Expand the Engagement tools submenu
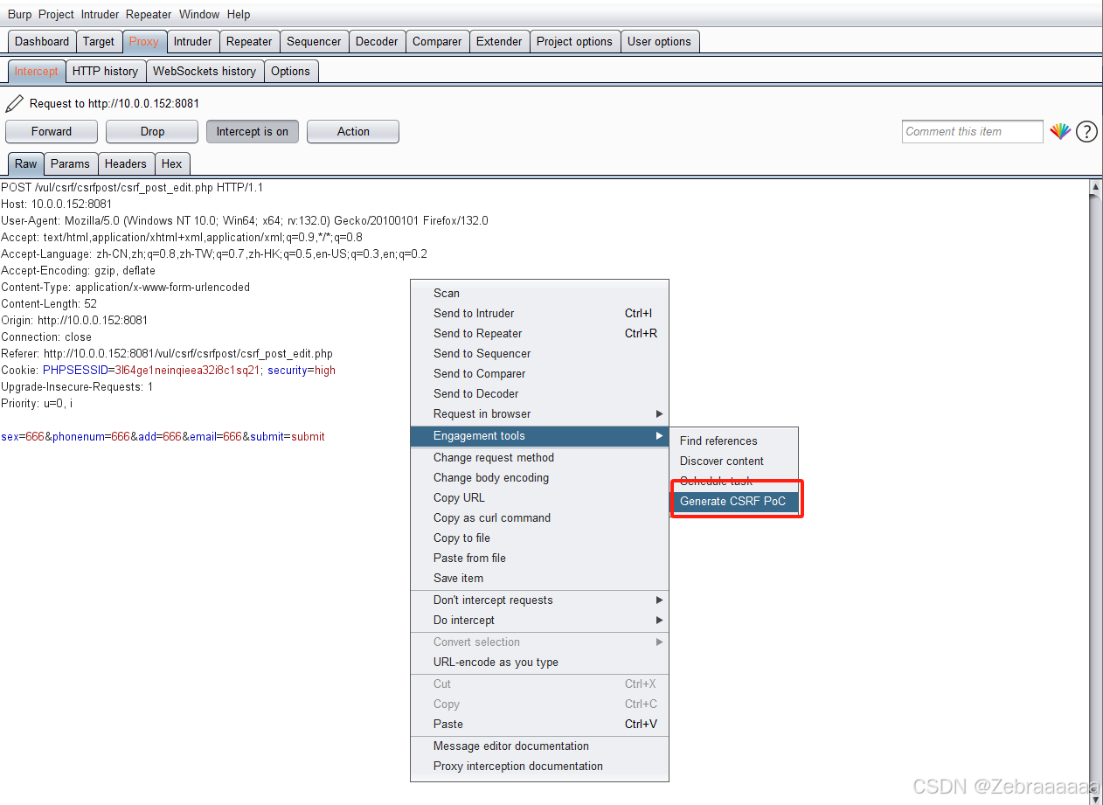Screen dimensions: 1103x805 tap(539, 435)
